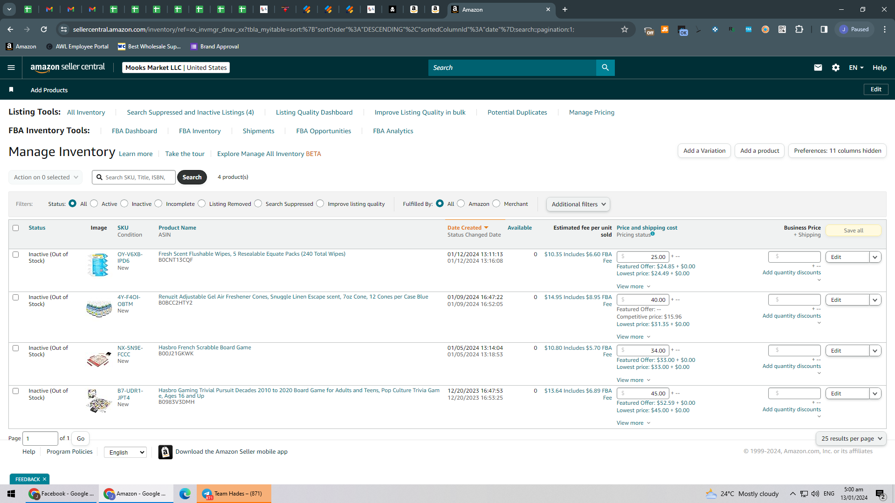Choose Amazon under Fulfilled By filter

461,204
